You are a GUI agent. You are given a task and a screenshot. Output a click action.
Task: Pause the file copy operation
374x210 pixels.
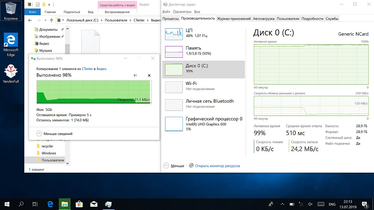[x=135, y=75]
